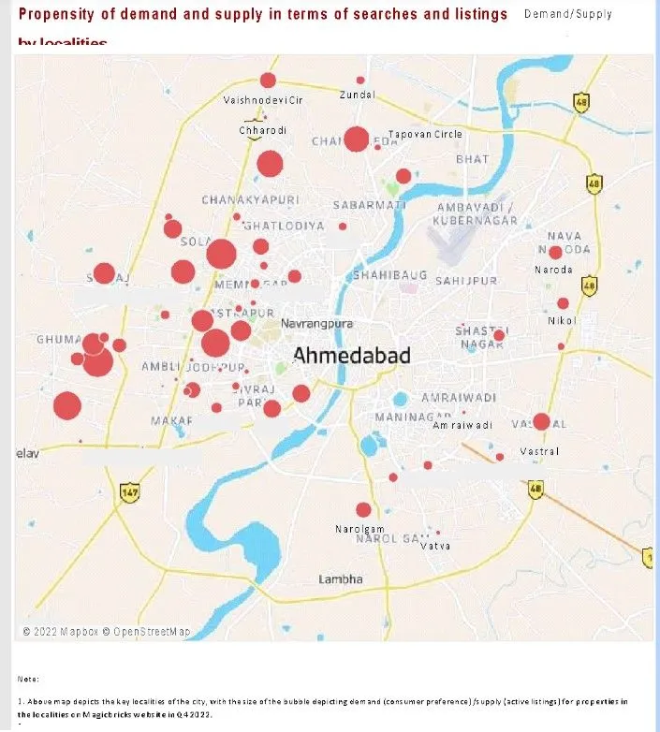Click the highway 48 shield below Vastral
This screenshot has width=660, height=732.
pos(535,488)
